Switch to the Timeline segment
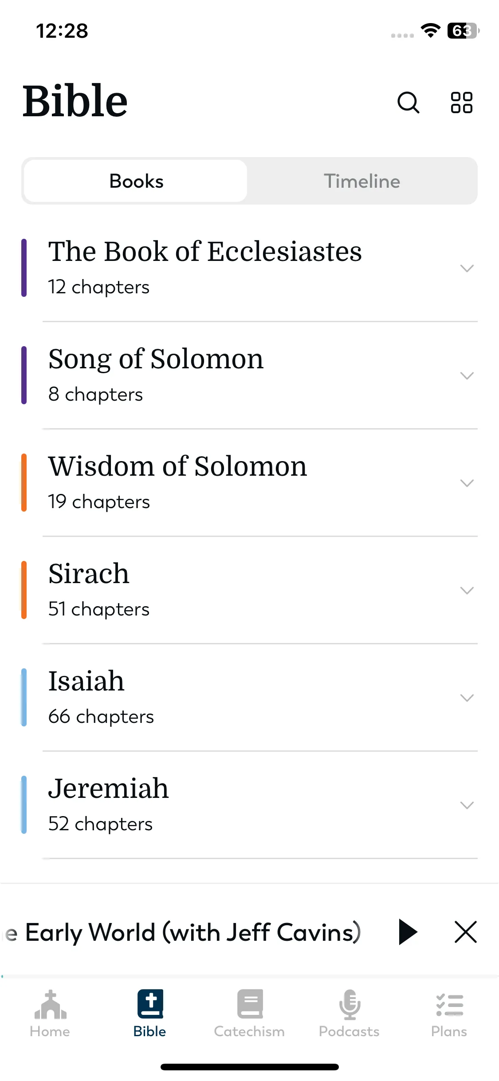 pos(362,181)
